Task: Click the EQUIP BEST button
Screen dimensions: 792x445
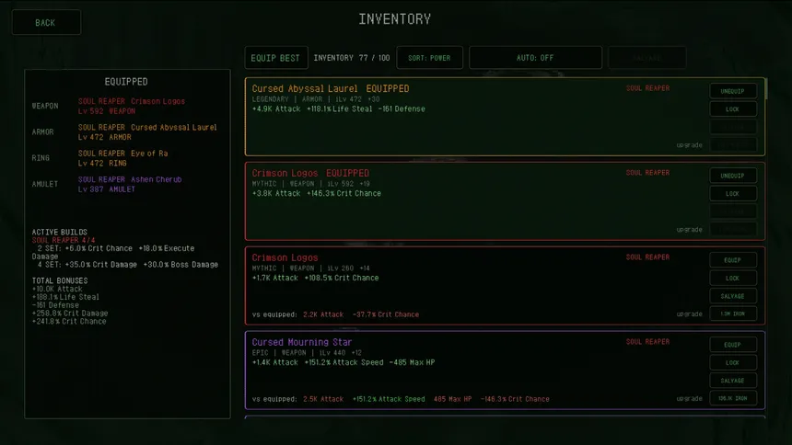Action: pos(275,58)
